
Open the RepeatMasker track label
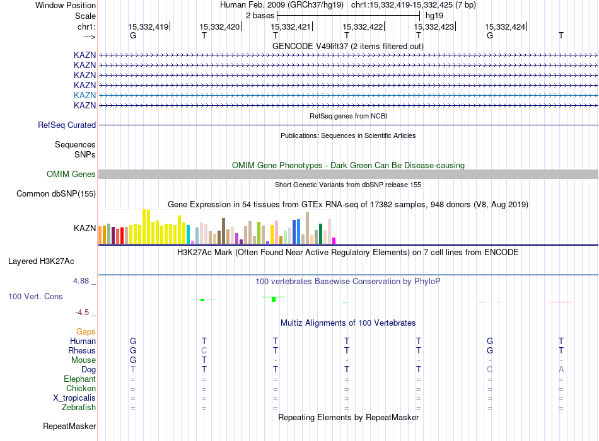click(x=69, y=426)
